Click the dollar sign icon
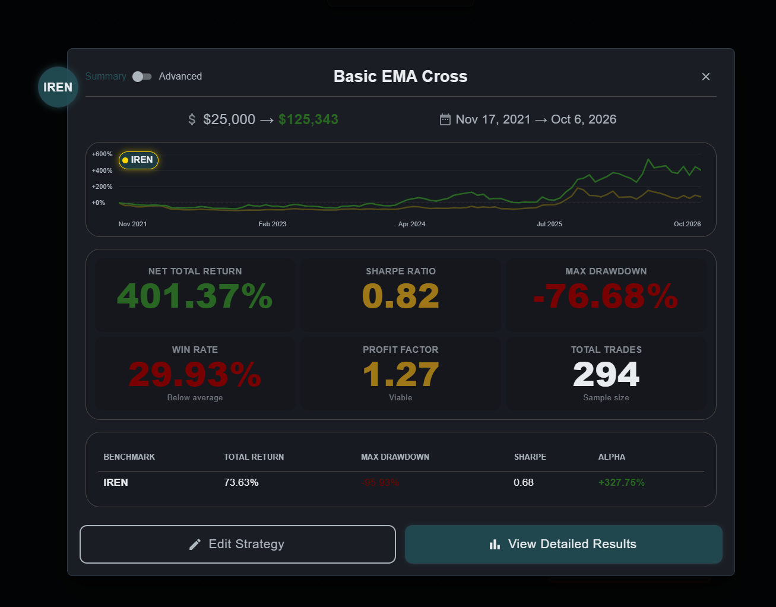This screenshot has width=776, height=607. pos(192,119)
